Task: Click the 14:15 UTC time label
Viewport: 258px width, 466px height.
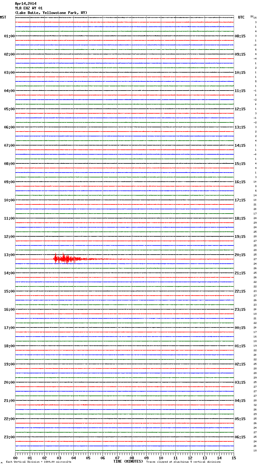Action: (240, 146)
